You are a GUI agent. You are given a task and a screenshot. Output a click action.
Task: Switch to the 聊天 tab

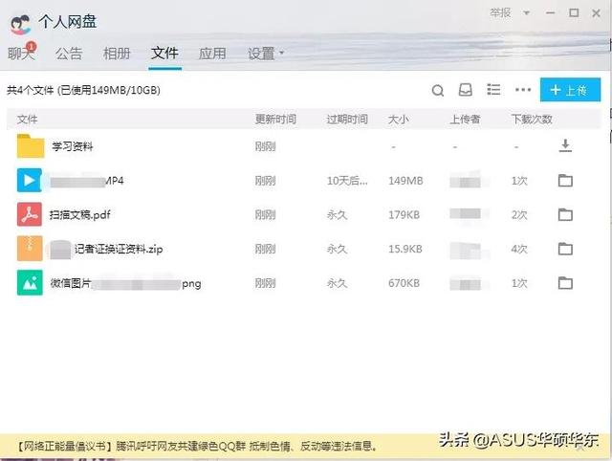coord(20,54)
